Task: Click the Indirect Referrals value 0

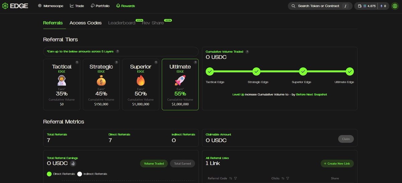Action: click(174, 140)
